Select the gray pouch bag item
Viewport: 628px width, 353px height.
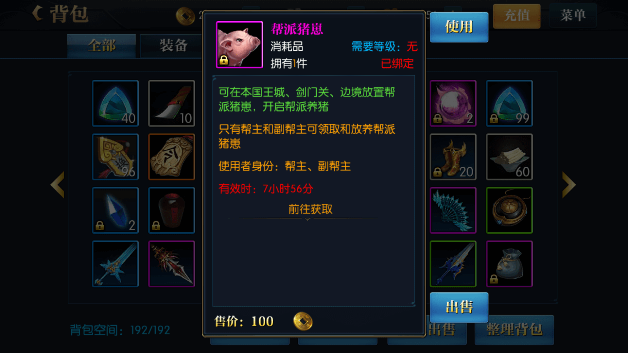click(x=509, y=264)
